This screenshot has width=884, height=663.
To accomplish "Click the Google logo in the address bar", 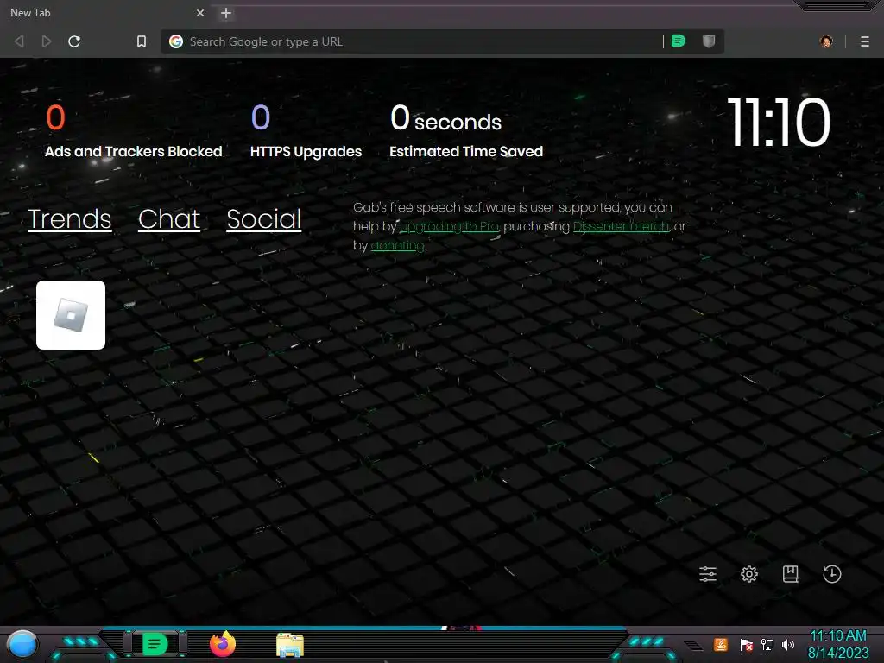I will coord(176,41).
